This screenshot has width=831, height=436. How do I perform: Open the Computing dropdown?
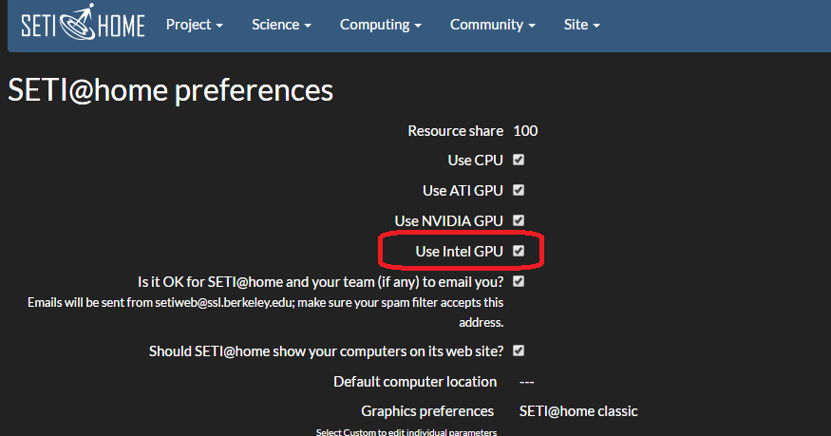pos(381,25)
